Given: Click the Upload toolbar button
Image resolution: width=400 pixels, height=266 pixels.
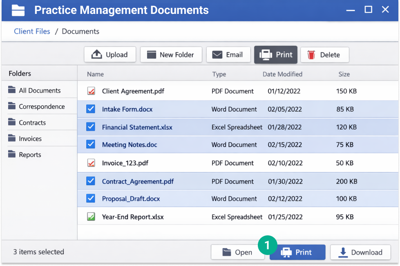Looking at the screenshot, I should click(x=109, y=55).
